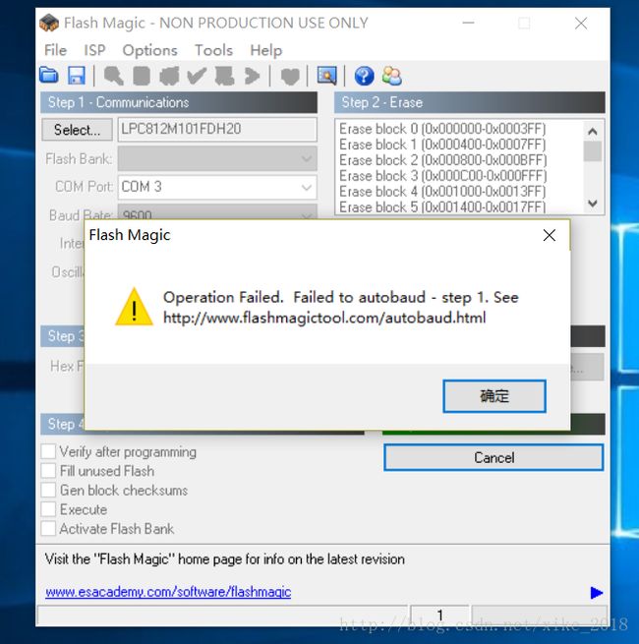Open the ISP menu

94,50
